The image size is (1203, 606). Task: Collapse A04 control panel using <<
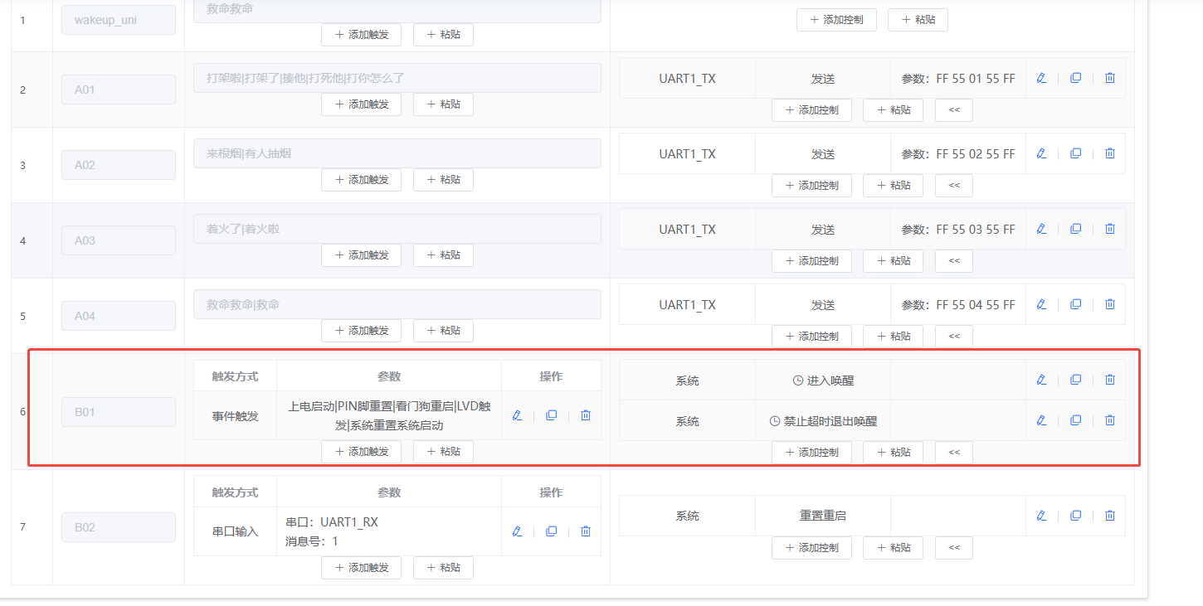pyautogui.click(x=953, y=336)
